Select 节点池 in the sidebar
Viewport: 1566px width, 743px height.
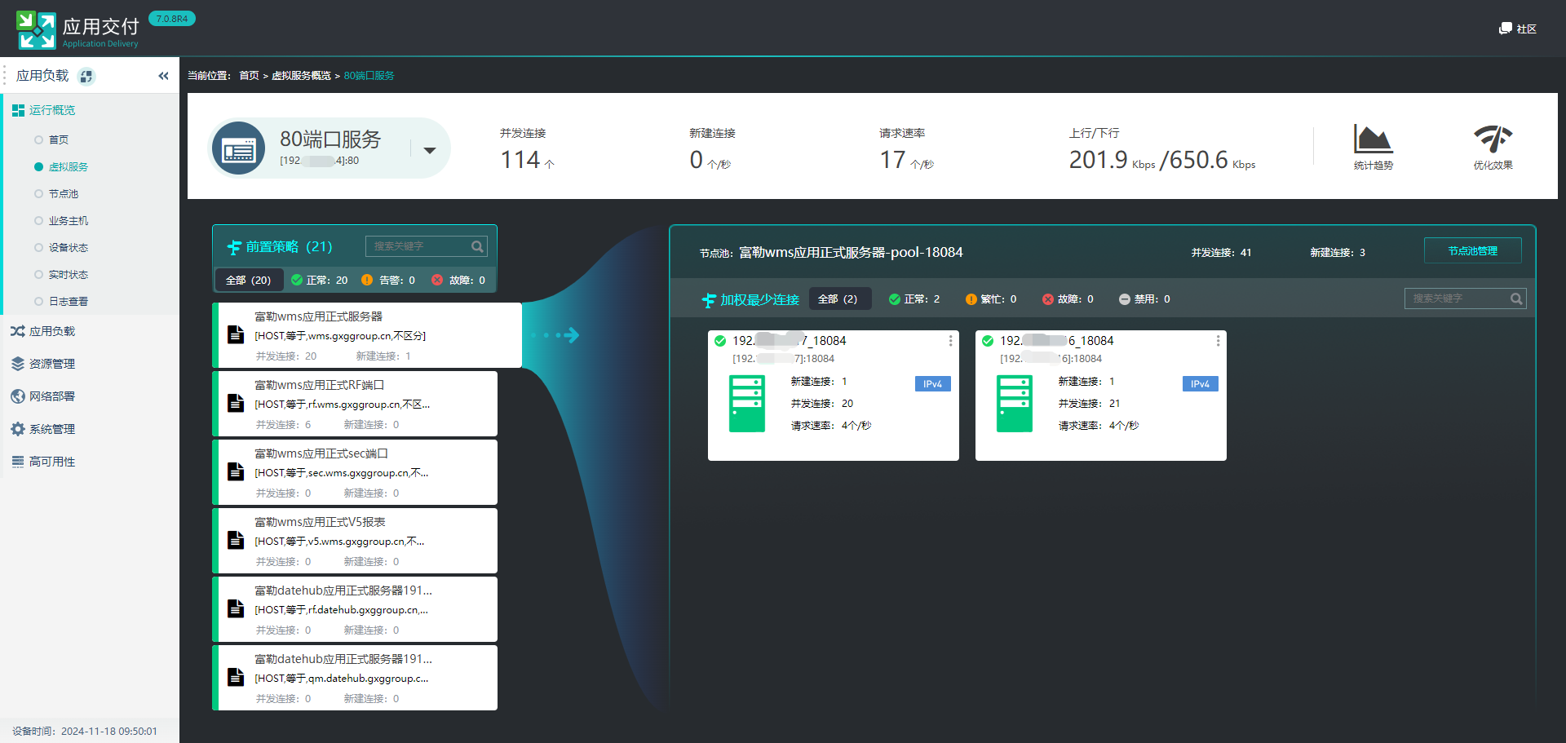tap(63, 194)
